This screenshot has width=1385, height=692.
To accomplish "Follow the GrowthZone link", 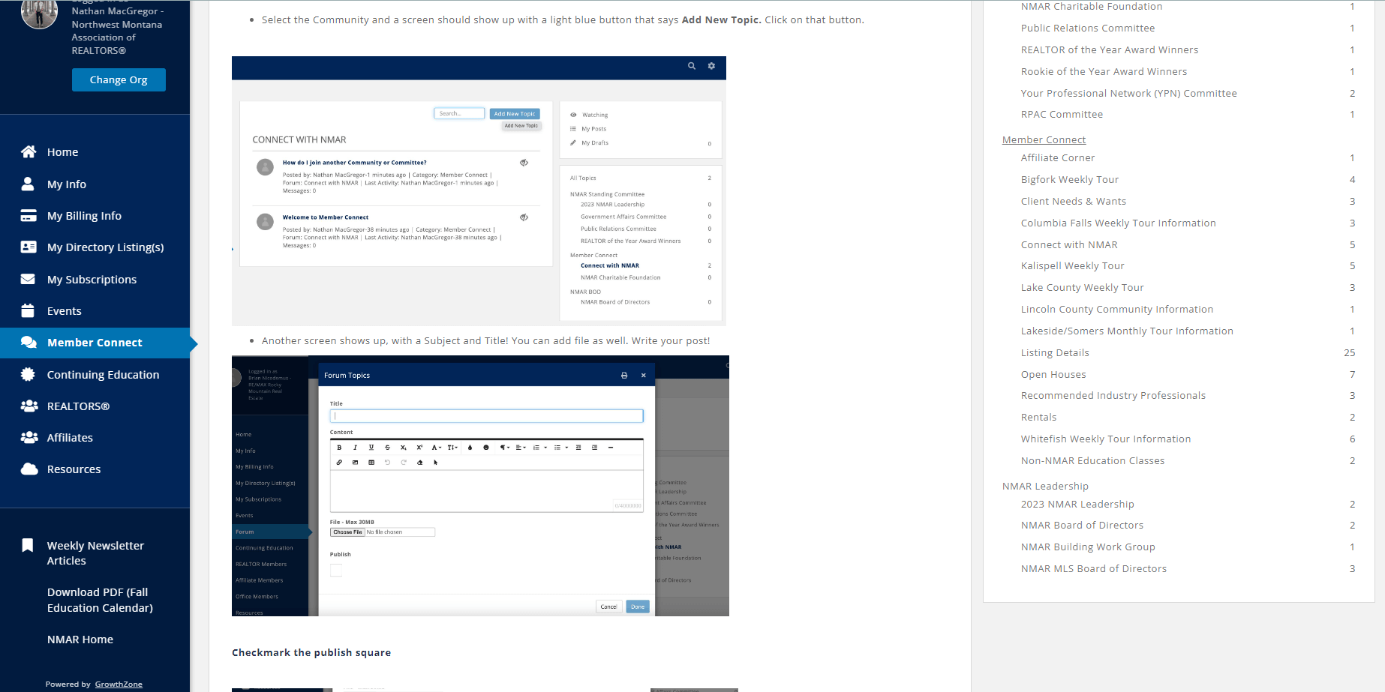I will click(x=119, y=684).
